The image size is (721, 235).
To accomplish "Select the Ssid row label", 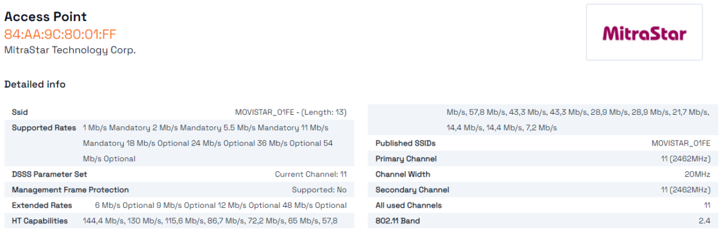I will 20,112.
